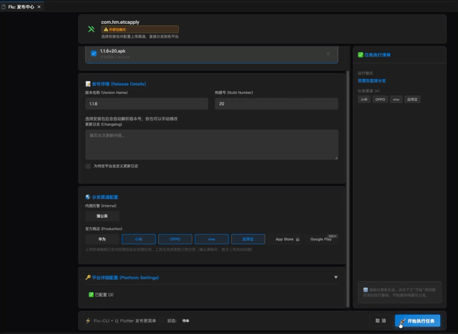Click the key icon beside 平台详细配置
Screen dimensions: 458x334
coord(88,277)
